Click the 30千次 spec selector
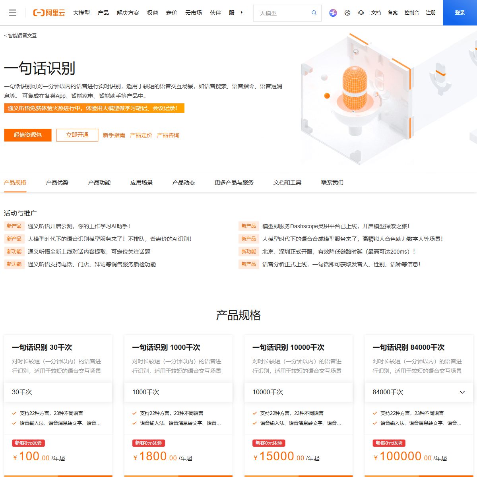The image size is (477, 477). [58, 392]
